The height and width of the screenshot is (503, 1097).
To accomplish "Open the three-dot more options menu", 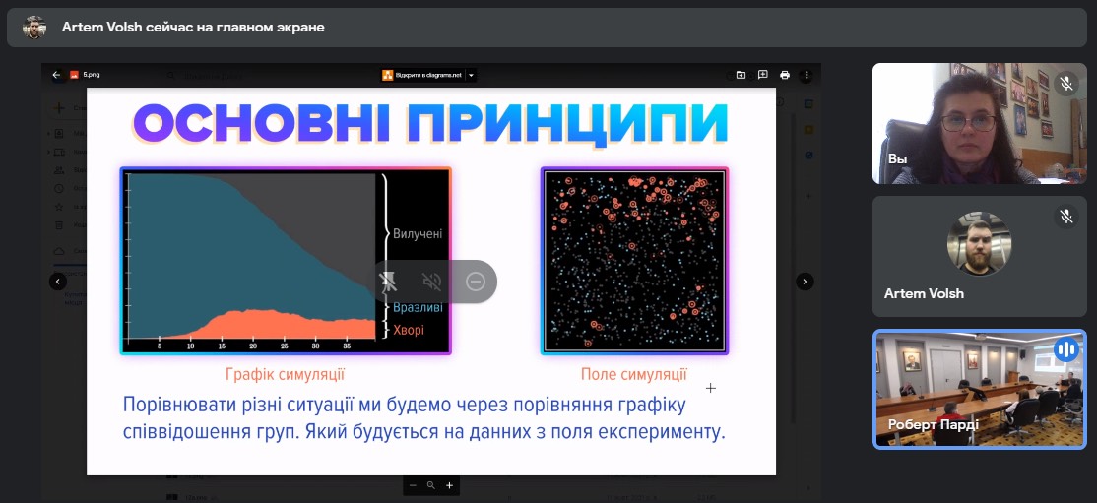I will (807, 75).
